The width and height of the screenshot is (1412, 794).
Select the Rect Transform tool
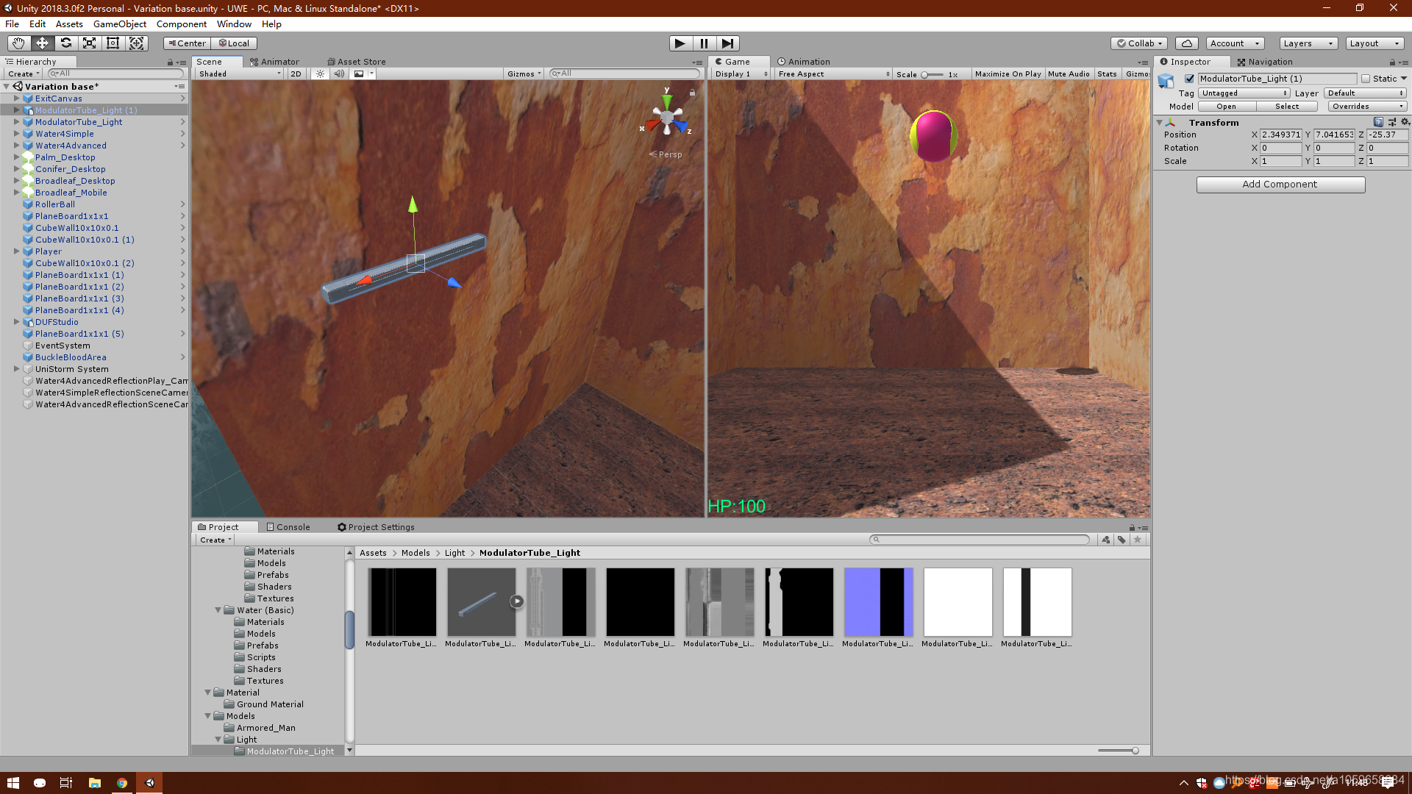[x=113, y=43]
